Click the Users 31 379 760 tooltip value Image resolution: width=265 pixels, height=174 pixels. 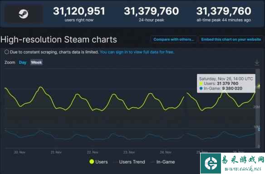tap(227, 84)
